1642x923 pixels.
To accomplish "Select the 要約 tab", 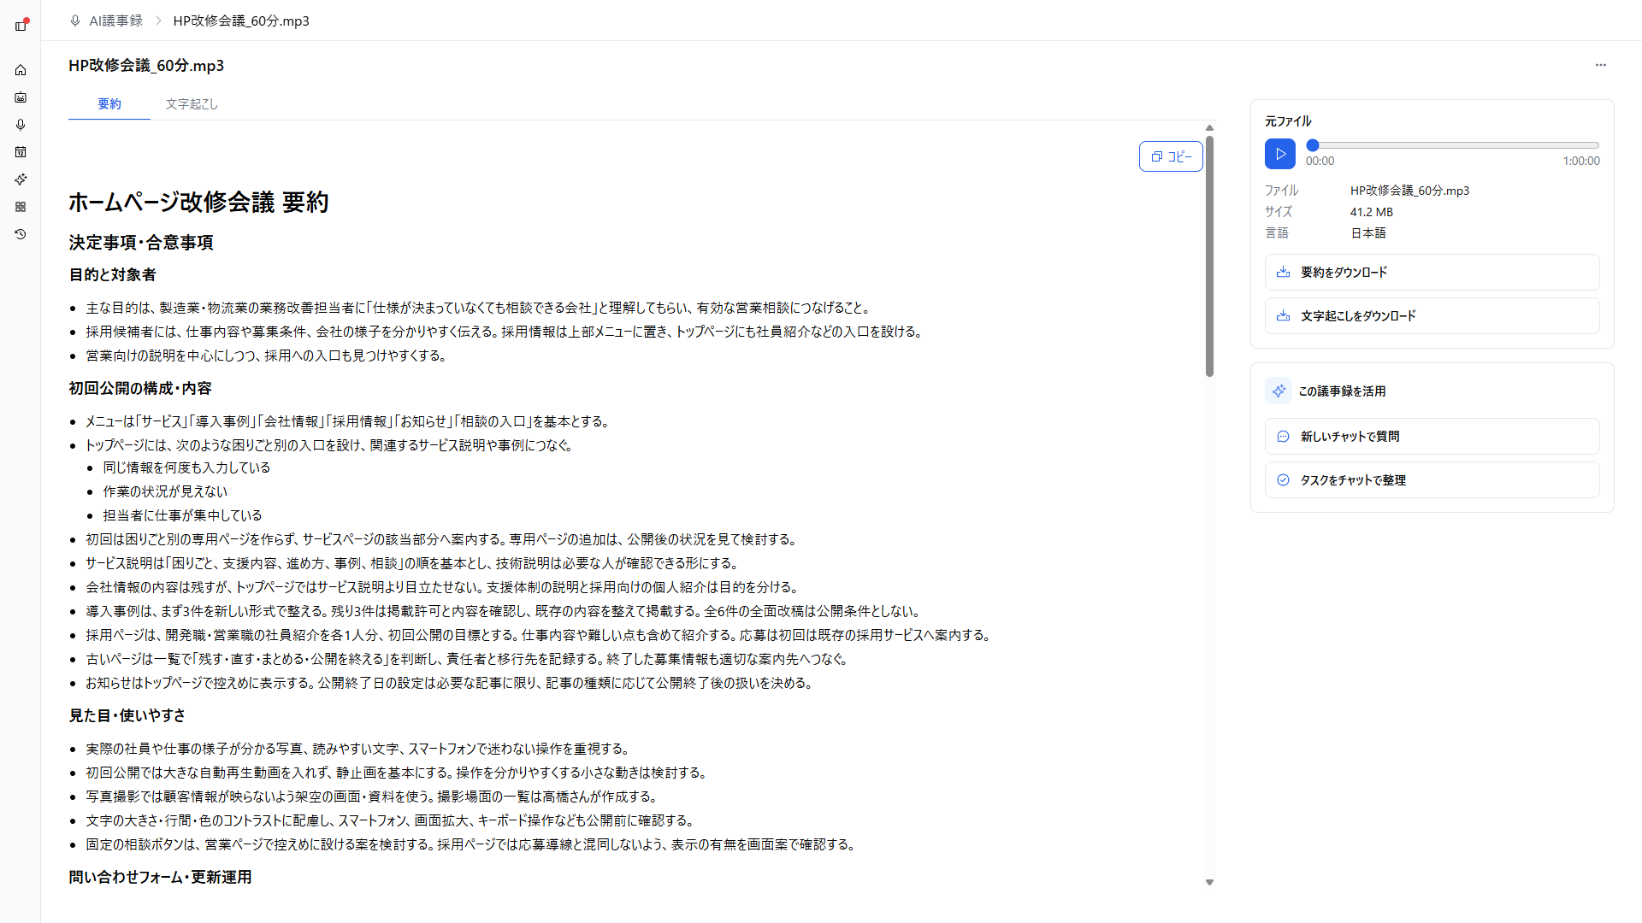I will pyautogui.click(x=109, y=104).
